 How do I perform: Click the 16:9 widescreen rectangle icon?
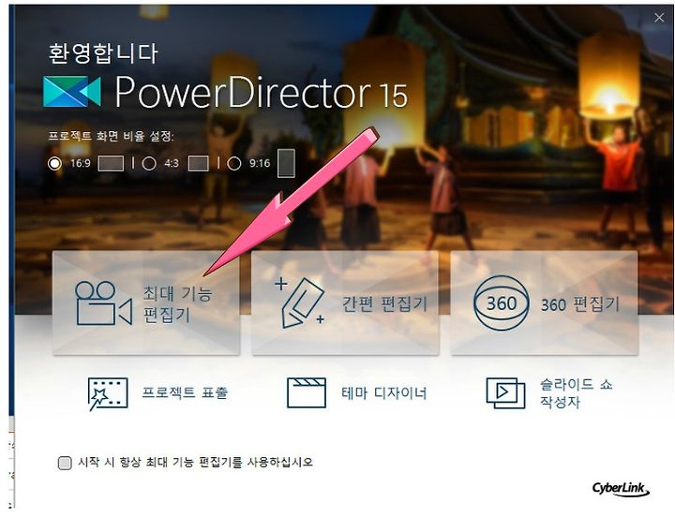[x=111, y=163]
